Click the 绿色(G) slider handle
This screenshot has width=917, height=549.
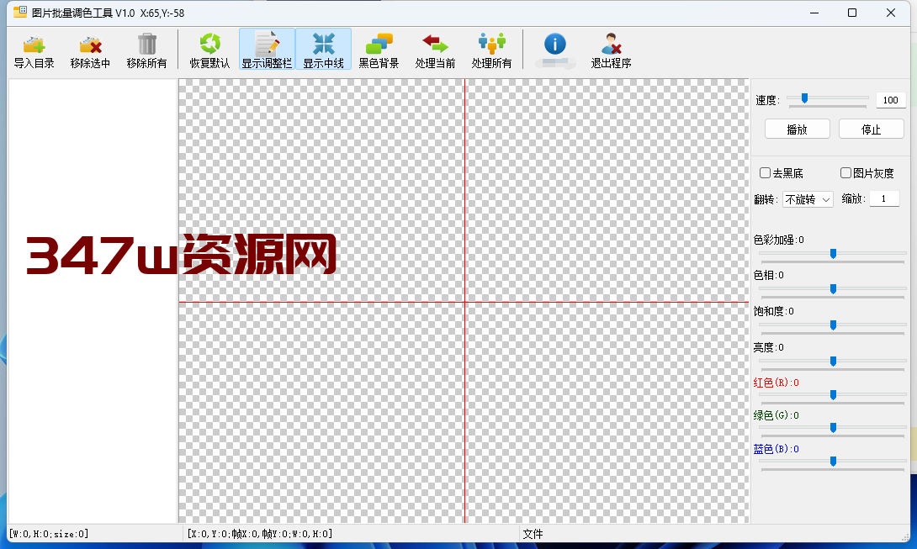pyautogui.click(x=834, y=428)
